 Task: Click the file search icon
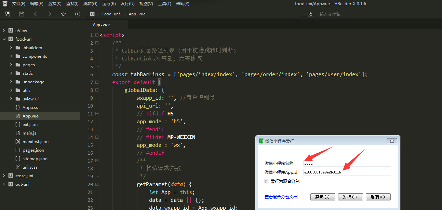[x=310, y=14]
